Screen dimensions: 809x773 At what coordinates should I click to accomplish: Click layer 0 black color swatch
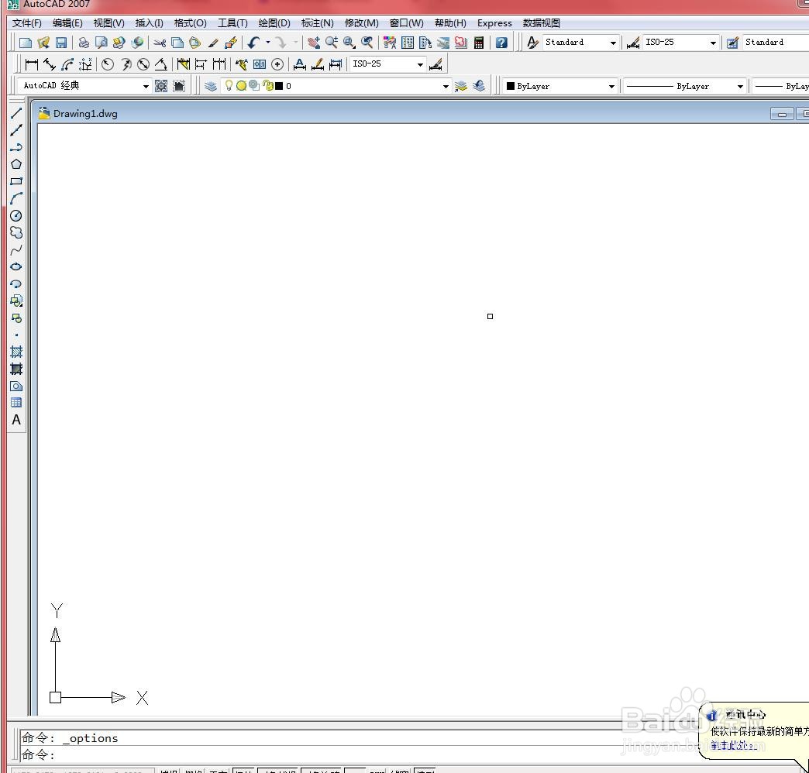click(279, 86)
